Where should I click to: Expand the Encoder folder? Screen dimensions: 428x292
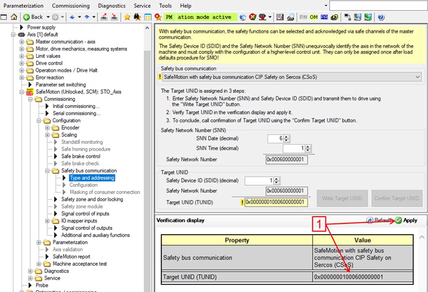click(47, 128)
